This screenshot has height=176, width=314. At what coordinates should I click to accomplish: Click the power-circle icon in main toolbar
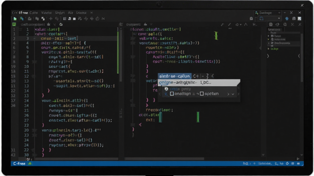point(98,19)
